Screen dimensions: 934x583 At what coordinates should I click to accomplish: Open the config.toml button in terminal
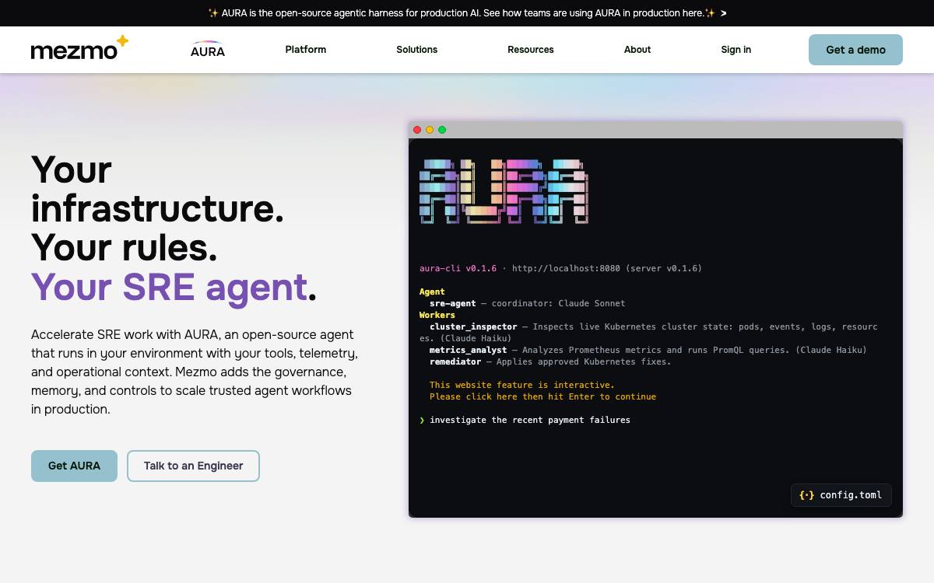click(x=841, y=495)
